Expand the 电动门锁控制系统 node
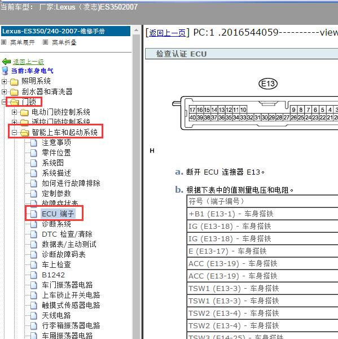This screenshot has height=339, width=338. 14,112
